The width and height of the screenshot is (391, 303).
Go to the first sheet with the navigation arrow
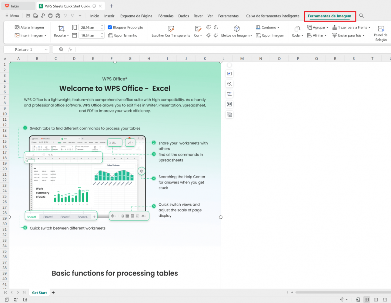5,293
